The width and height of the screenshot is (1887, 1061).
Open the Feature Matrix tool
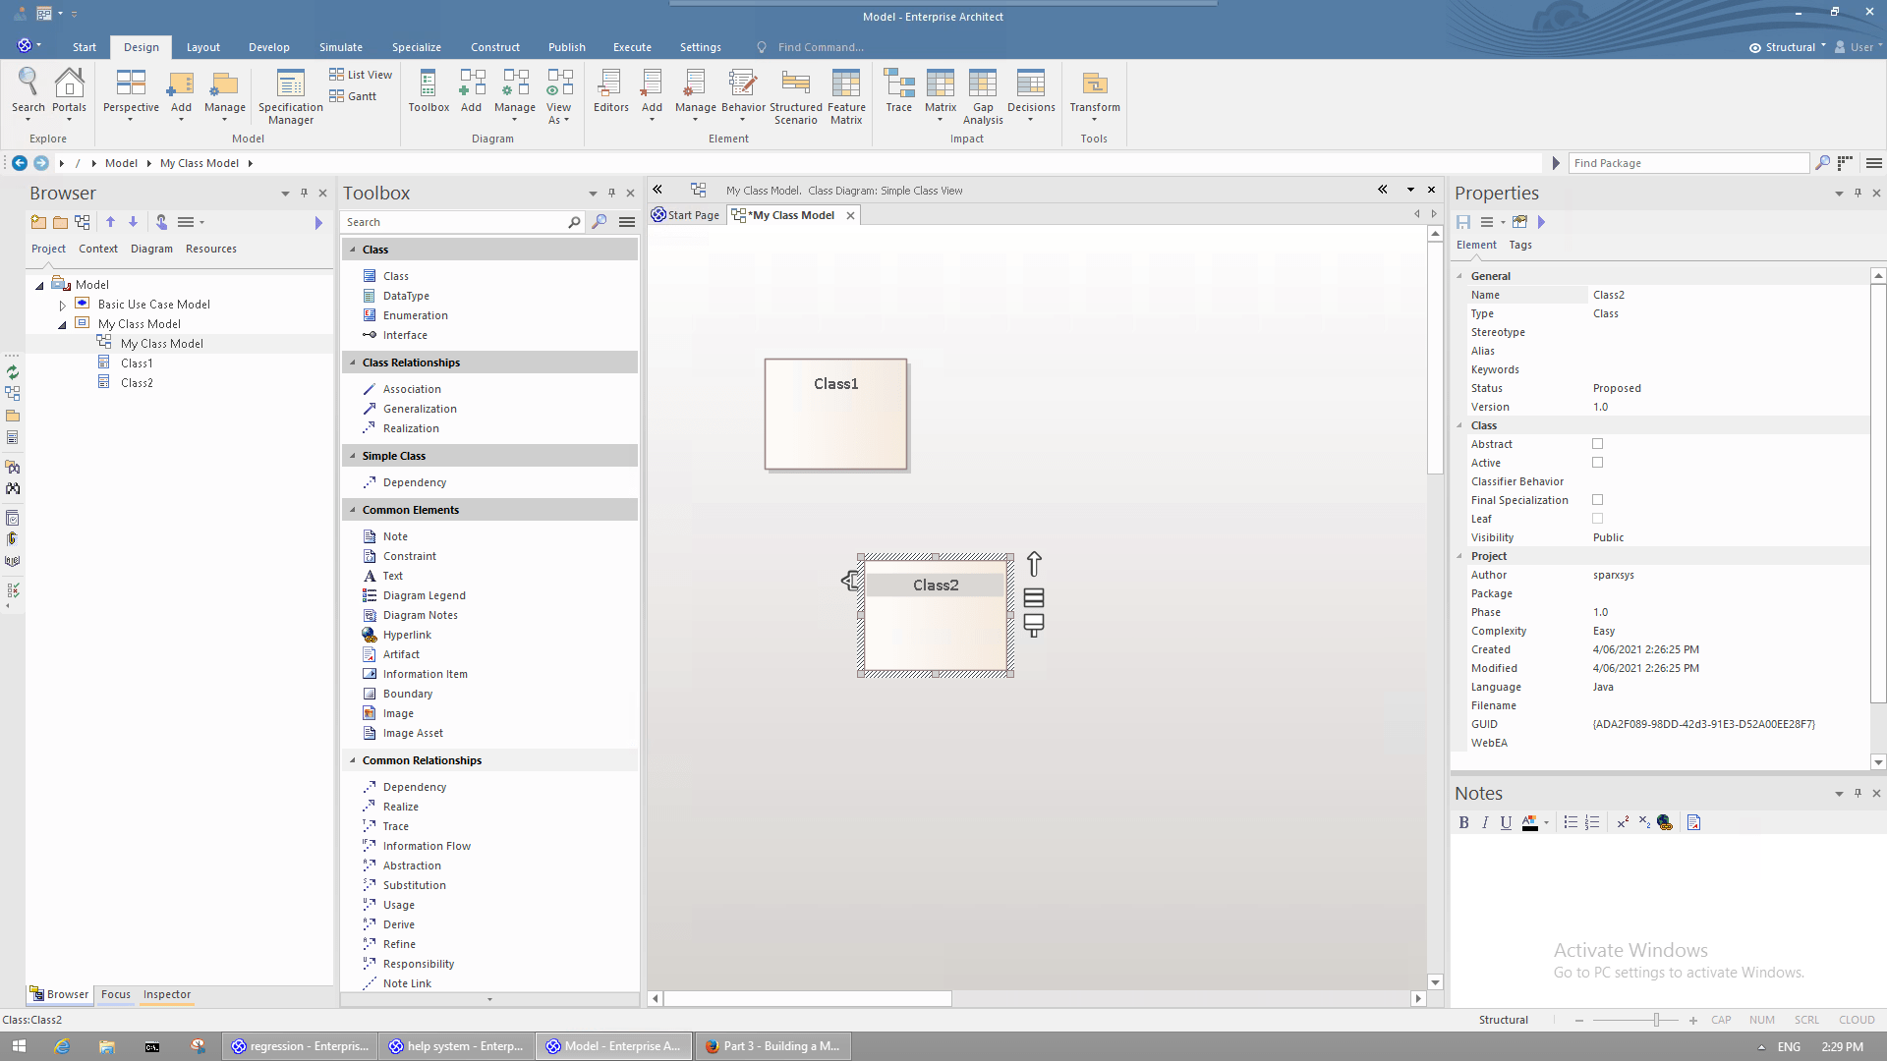(x=846, y=93)
